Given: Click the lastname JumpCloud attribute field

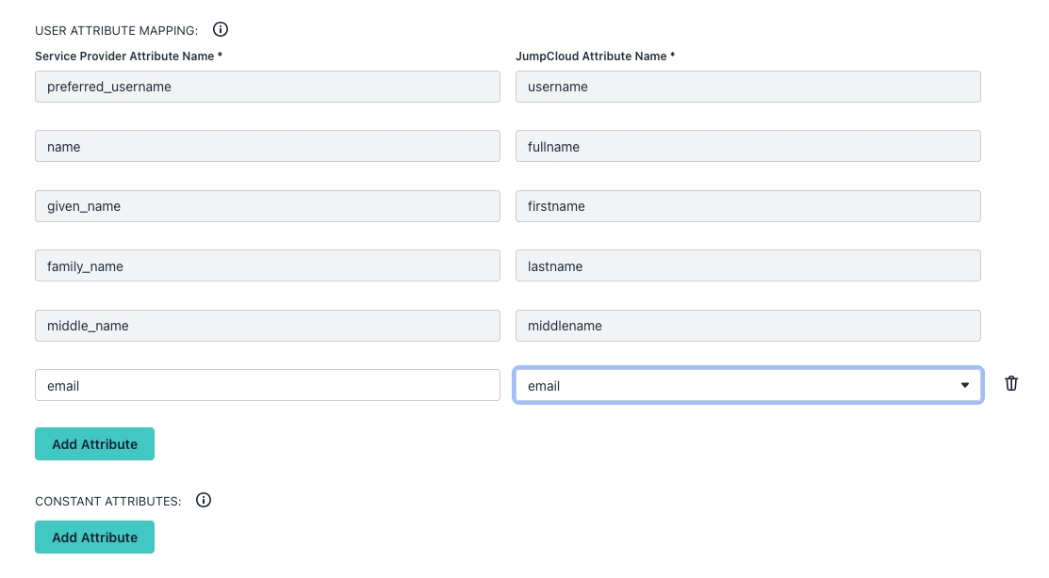Looking at the screenshot, I should [747, 265].
